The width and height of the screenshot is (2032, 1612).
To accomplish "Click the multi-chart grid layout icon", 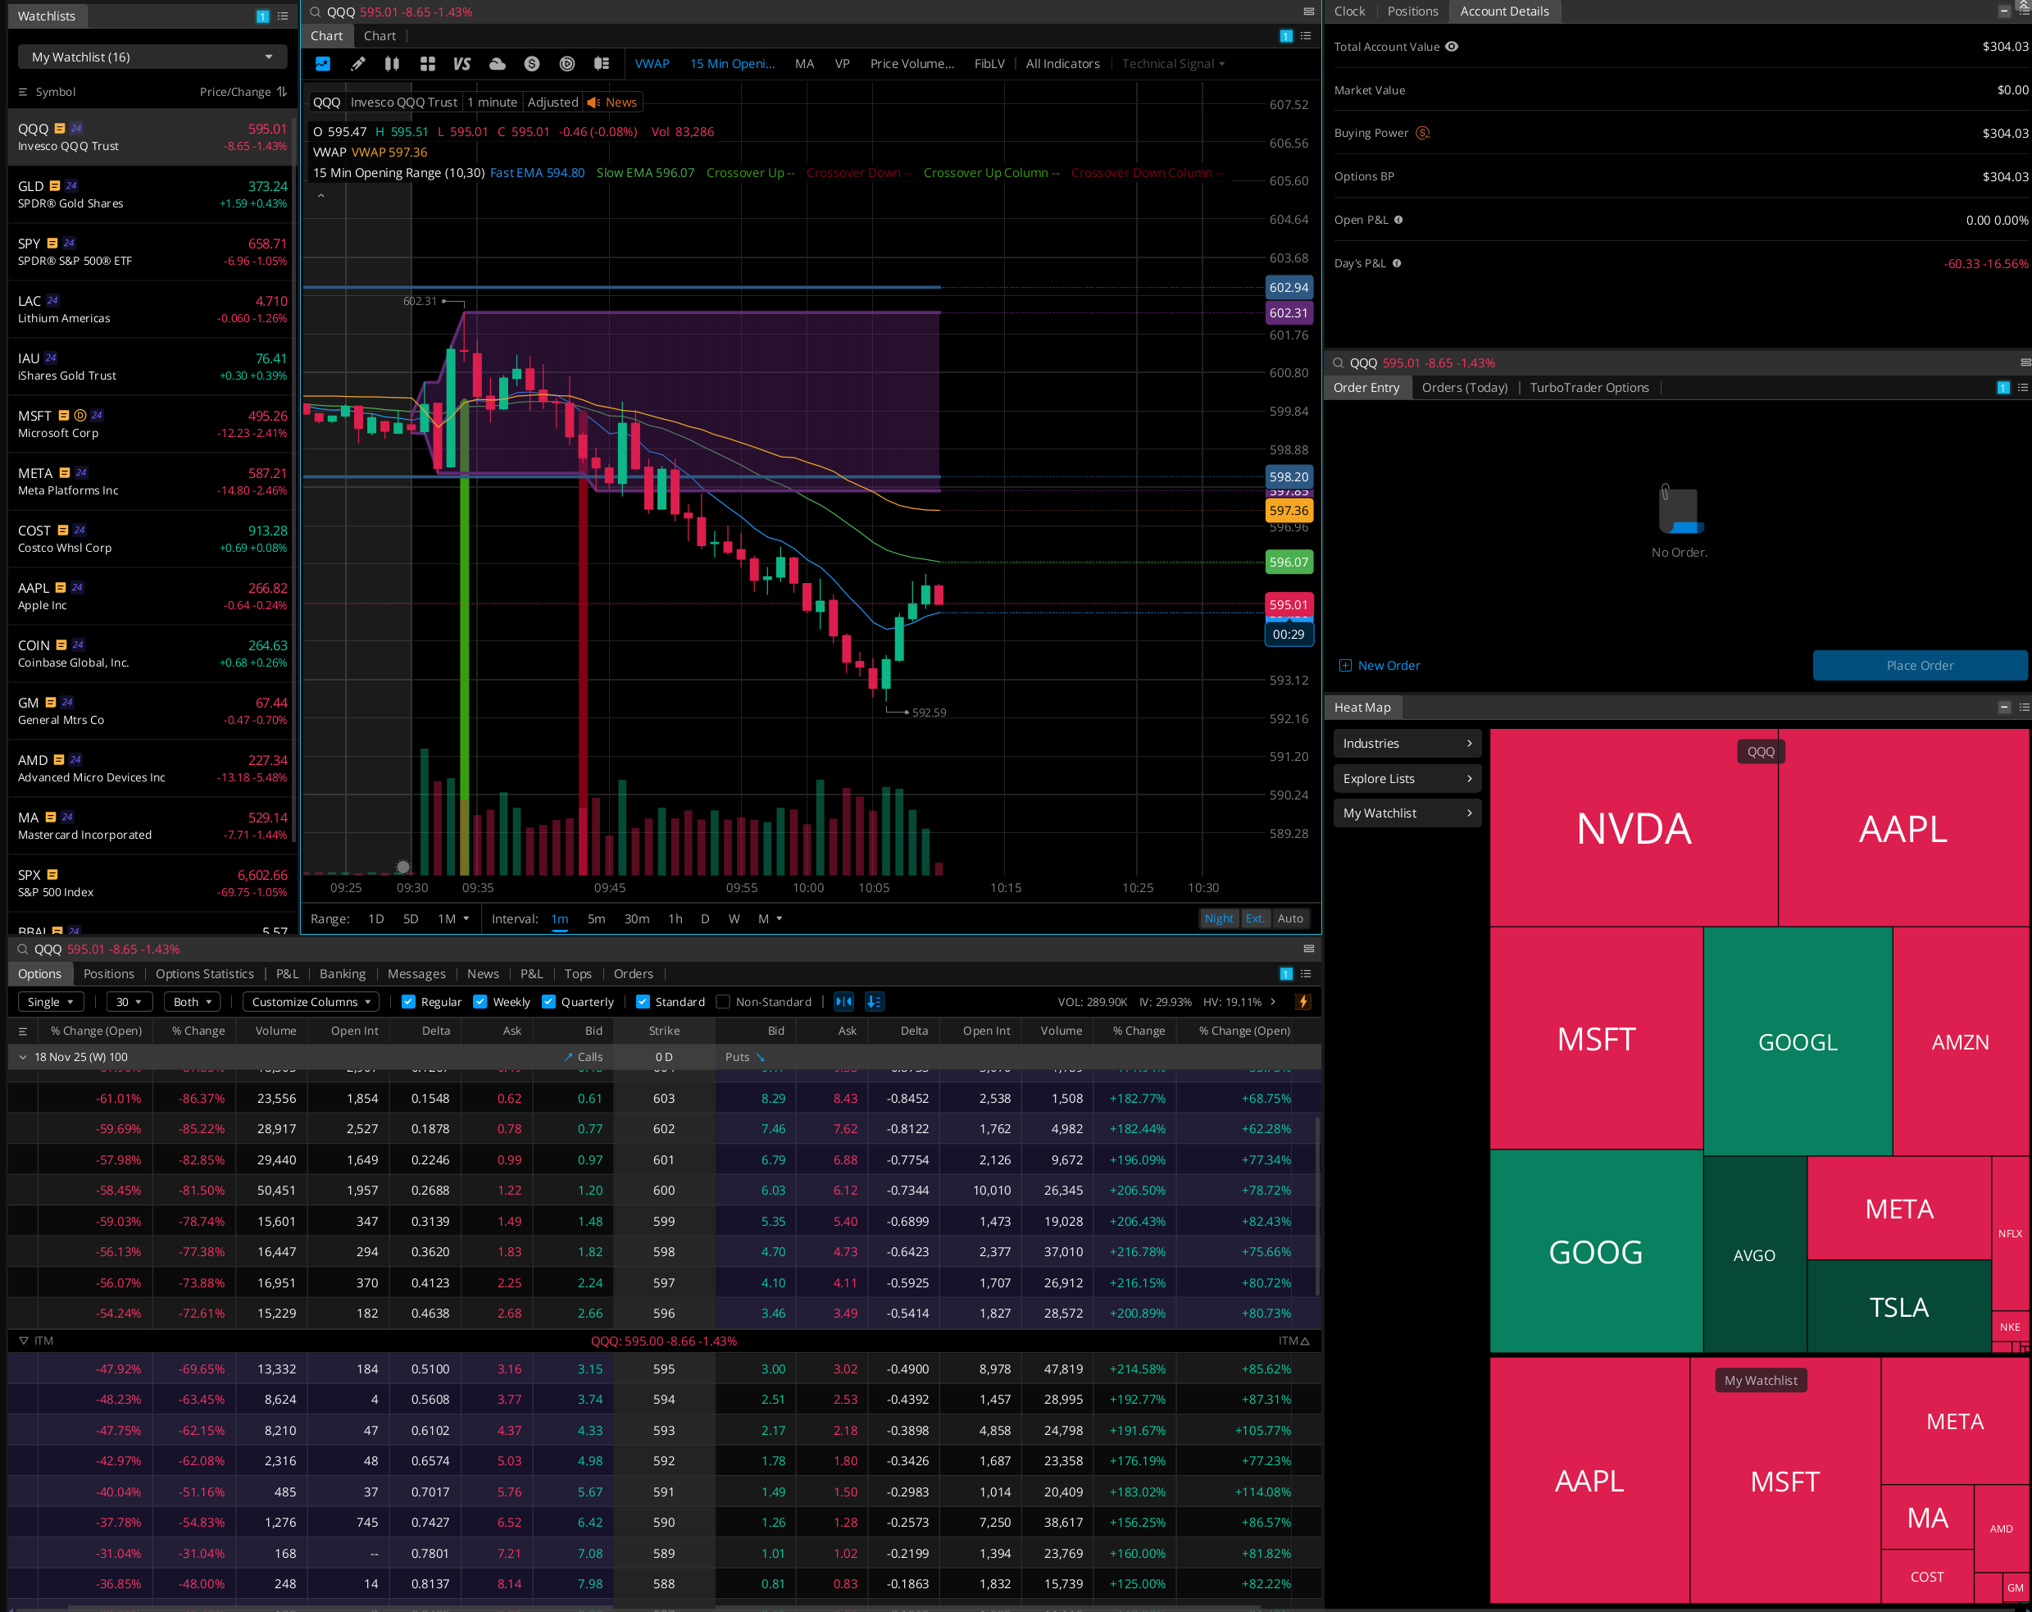I will tap(427, 64).
